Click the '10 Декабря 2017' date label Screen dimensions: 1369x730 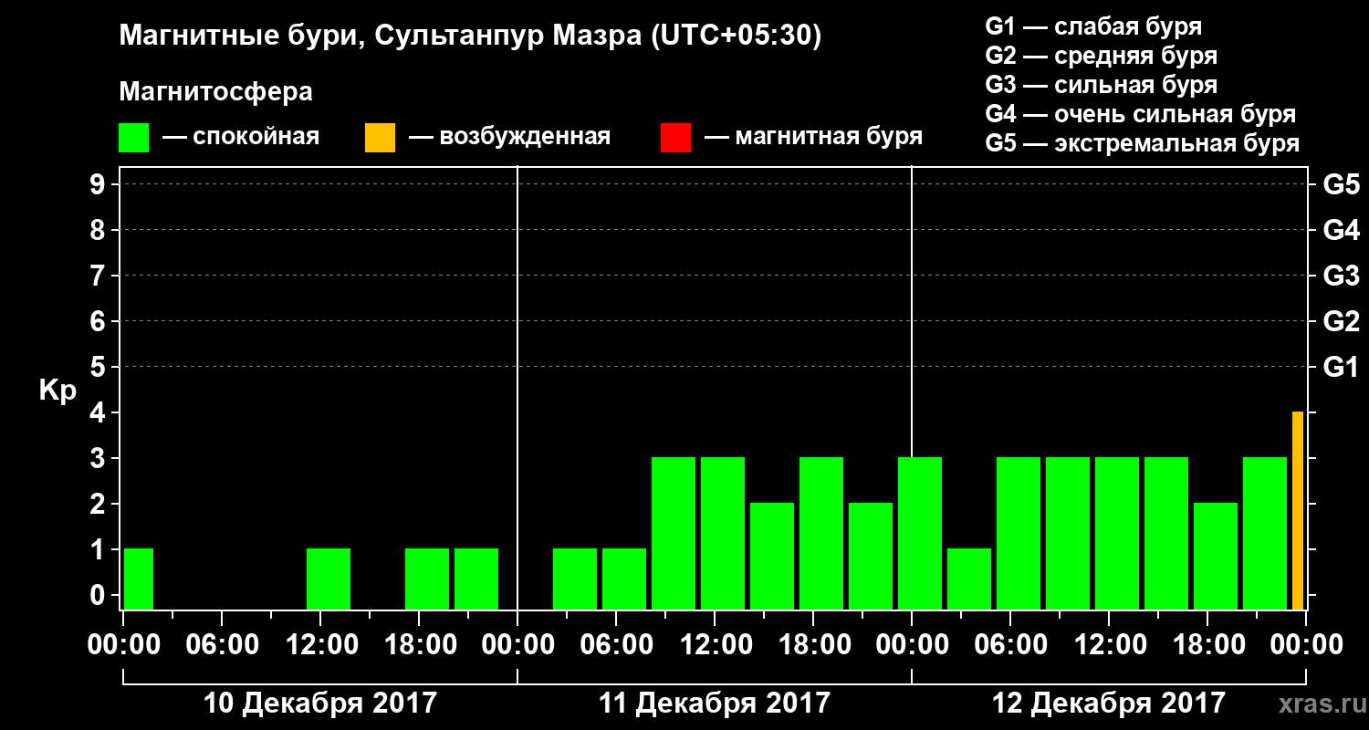coord(319,704)
